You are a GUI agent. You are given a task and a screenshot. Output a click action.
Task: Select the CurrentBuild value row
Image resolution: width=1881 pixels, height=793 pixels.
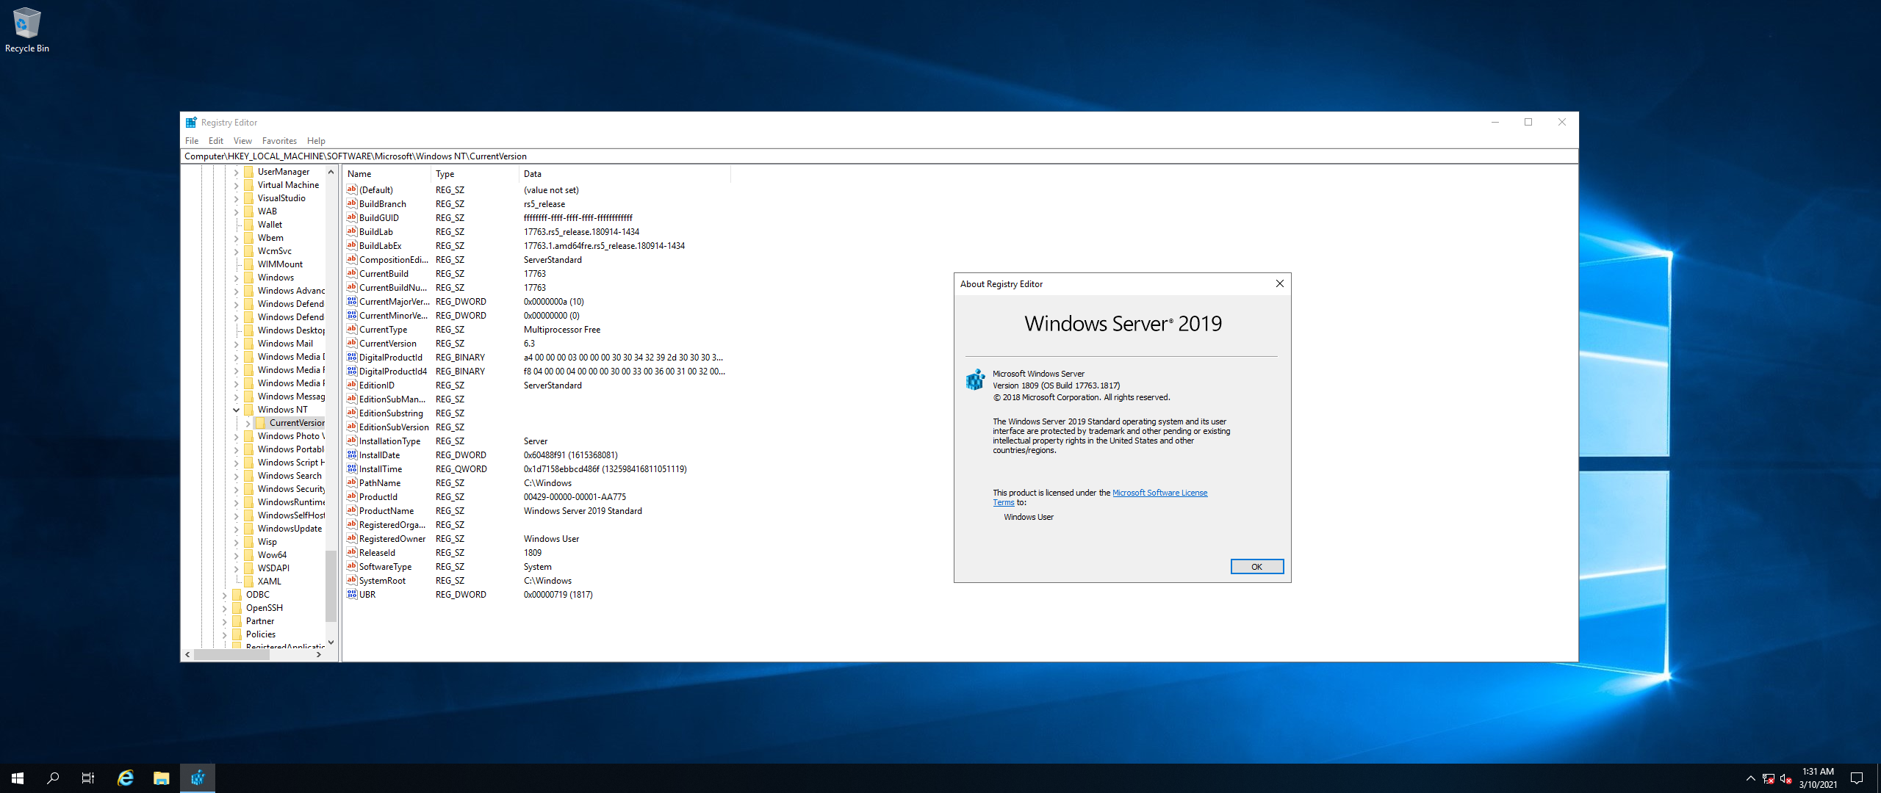[536, 273]
